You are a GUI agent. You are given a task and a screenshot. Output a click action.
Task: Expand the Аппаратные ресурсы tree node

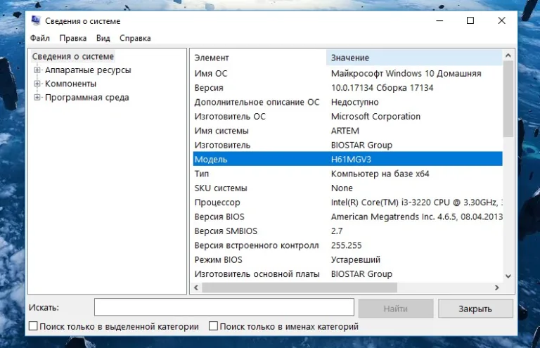tap(37, 70)
